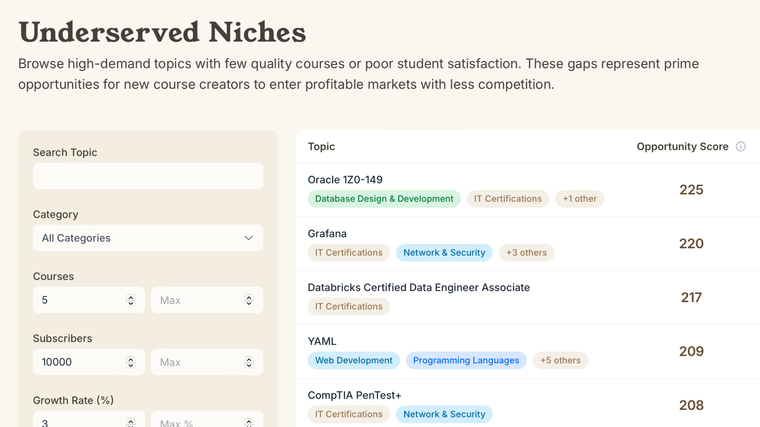The image size is (760, 427).
Task: Expand the +5 others tag
Action: click(560, 361)
